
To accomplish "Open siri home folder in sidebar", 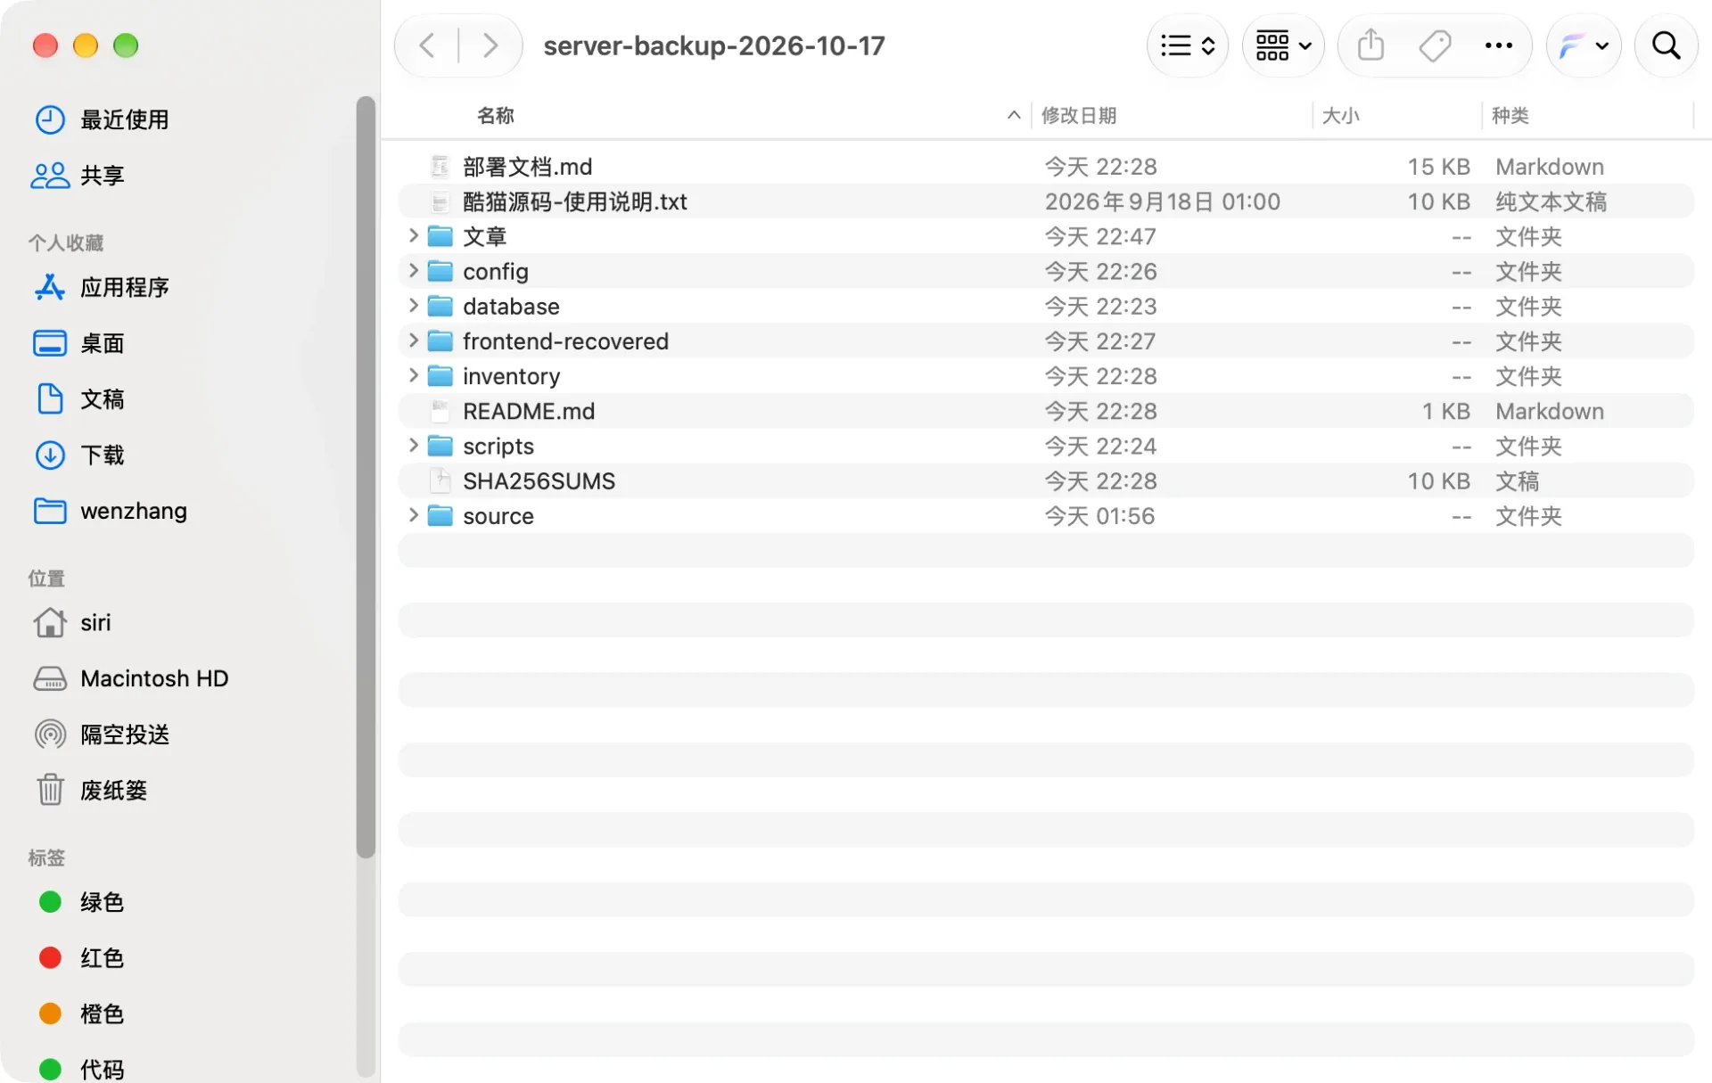I will 72,622.
